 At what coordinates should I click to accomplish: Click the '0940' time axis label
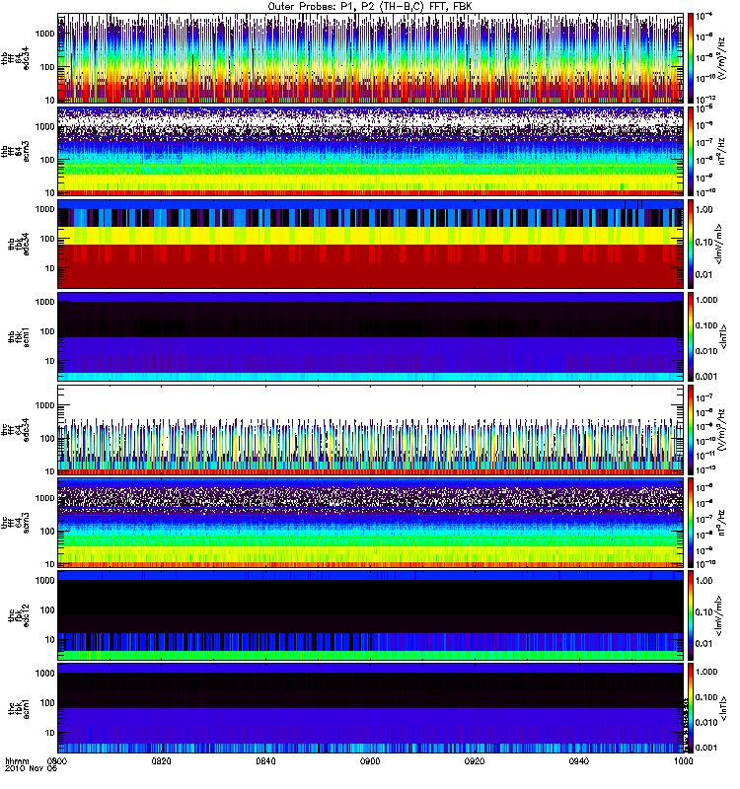578,761
